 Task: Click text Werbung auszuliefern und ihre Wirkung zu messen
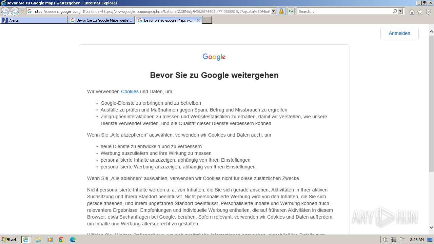tap(156, 153)
